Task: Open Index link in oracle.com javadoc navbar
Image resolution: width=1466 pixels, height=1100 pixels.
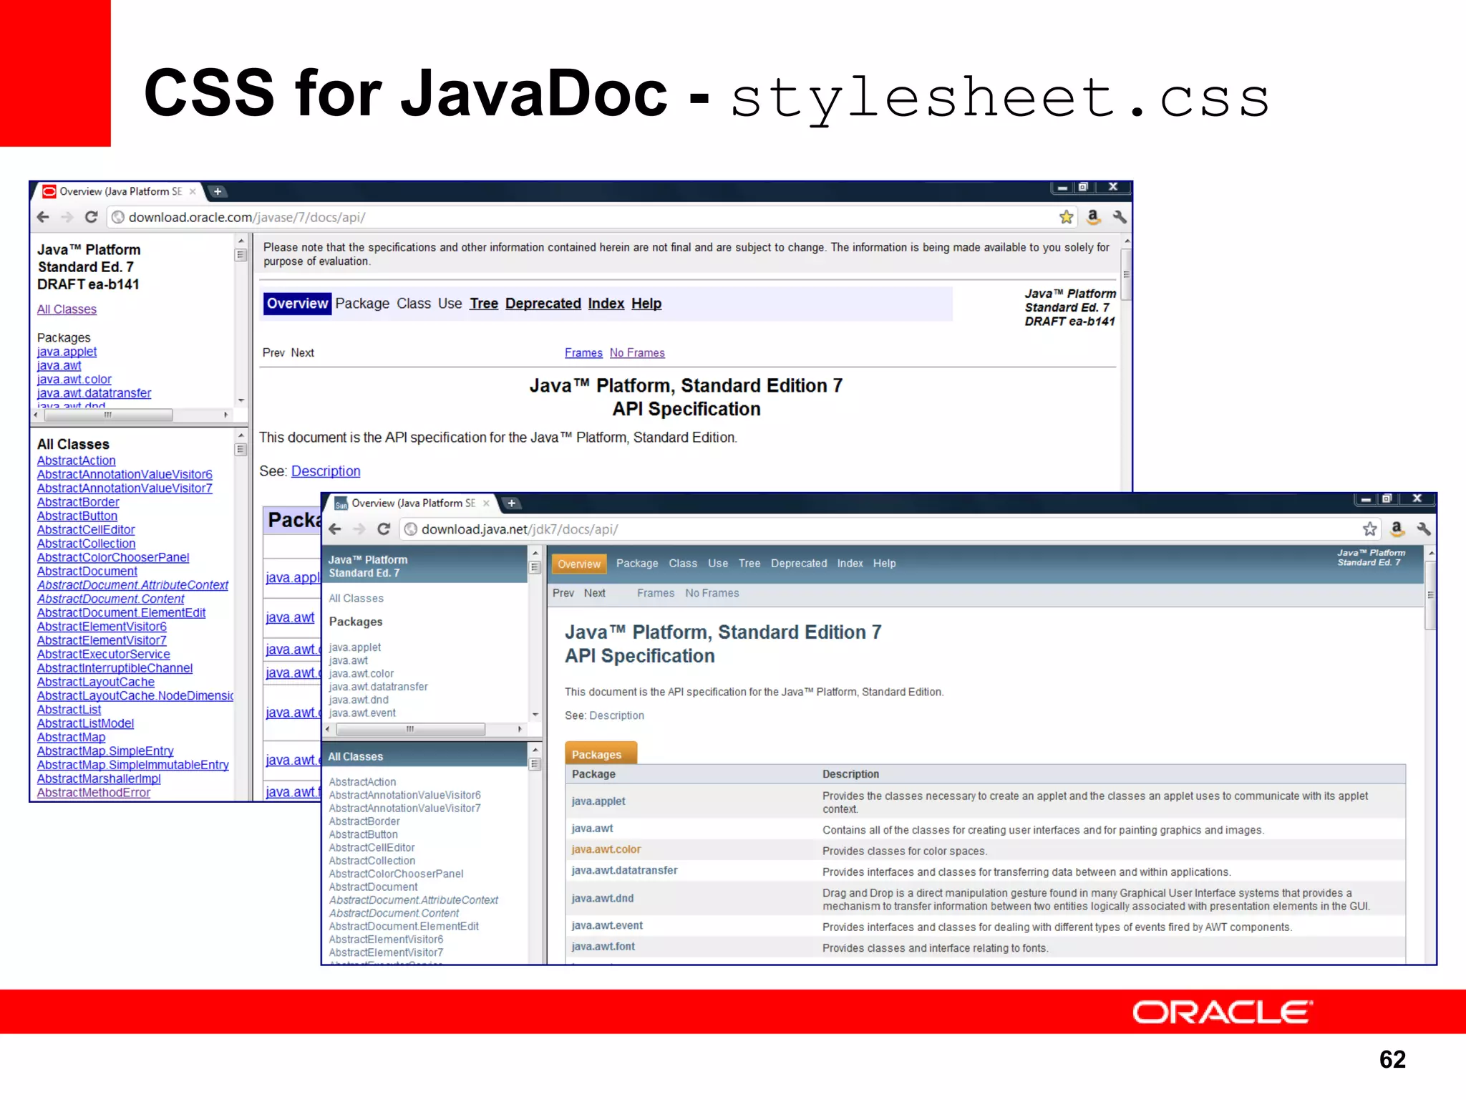Action: pos(606,304)
